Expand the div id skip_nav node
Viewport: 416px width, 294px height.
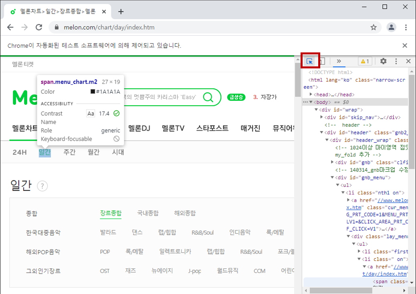point(321,117)
